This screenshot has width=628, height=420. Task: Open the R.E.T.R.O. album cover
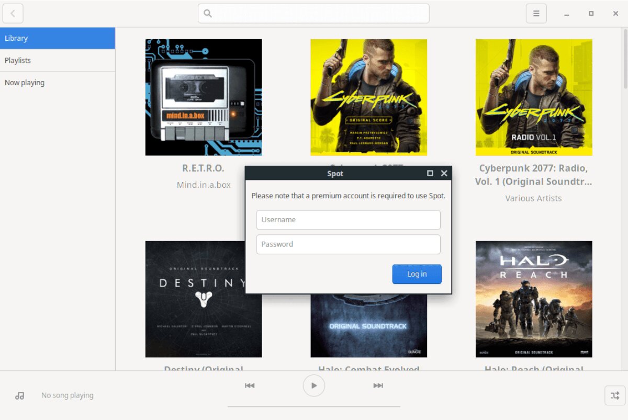(x=204, y=97)
